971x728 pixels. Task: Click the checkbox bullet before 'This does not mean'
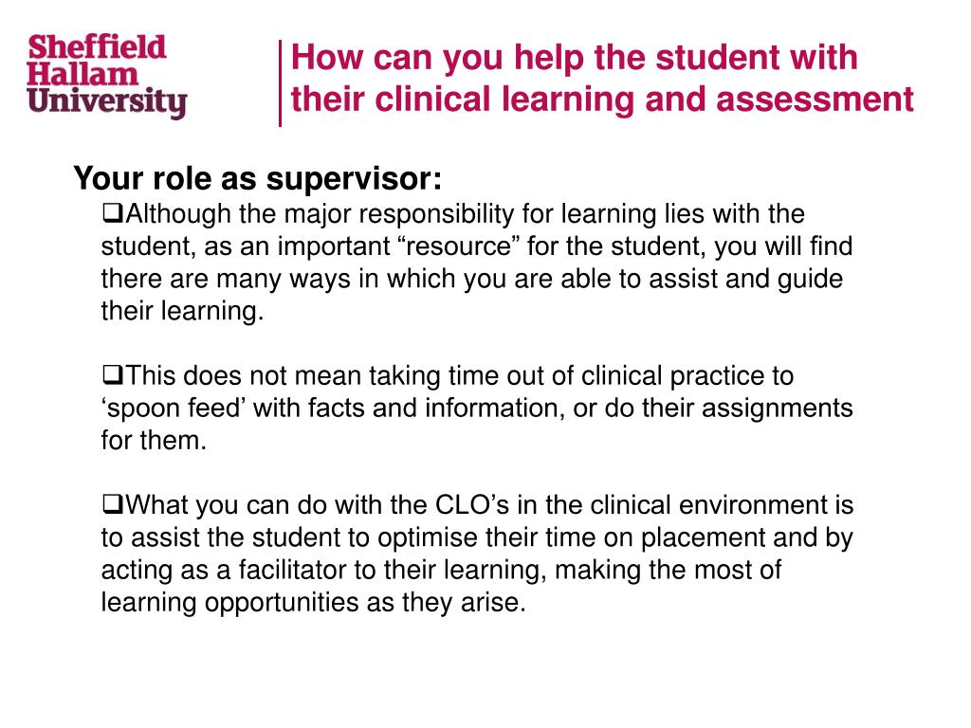click(112, 374)
